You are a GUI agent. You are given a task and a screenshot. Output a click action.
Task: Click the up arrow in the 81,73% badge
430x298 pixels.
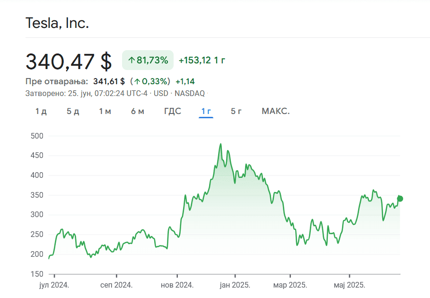(x=131, y=60)
